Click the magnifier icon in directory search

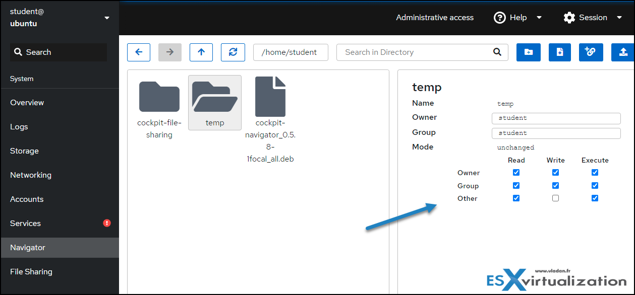pos(497,52)
